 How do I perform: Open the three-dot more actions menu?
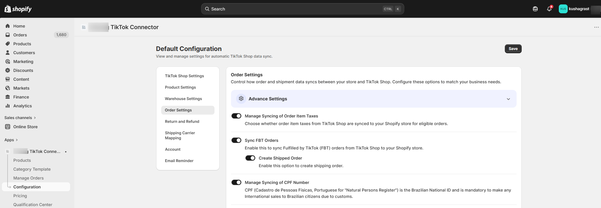click(596, 27)
